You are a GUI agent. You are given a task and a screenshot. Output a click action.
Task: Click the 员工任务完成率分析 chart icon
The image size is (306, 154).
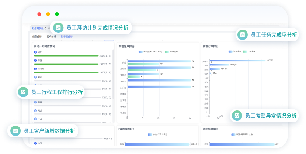coord(243,35)
